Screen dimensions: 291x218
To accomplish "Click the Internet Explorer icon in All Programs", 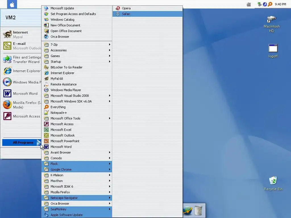I will point(46,73).
